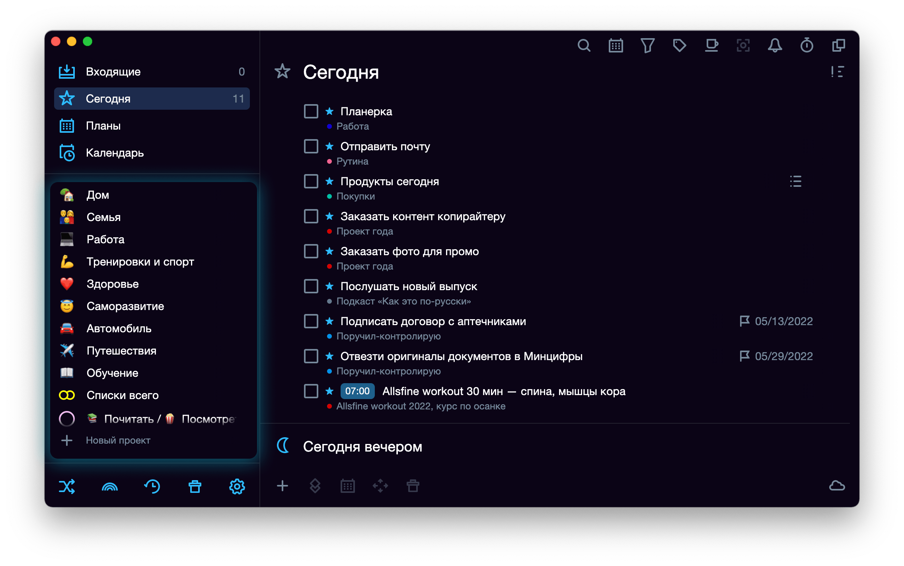The height and width of the screenshot is (566, 904).
Task: Click add task plus button at bottom
Action: click(282, 487)
